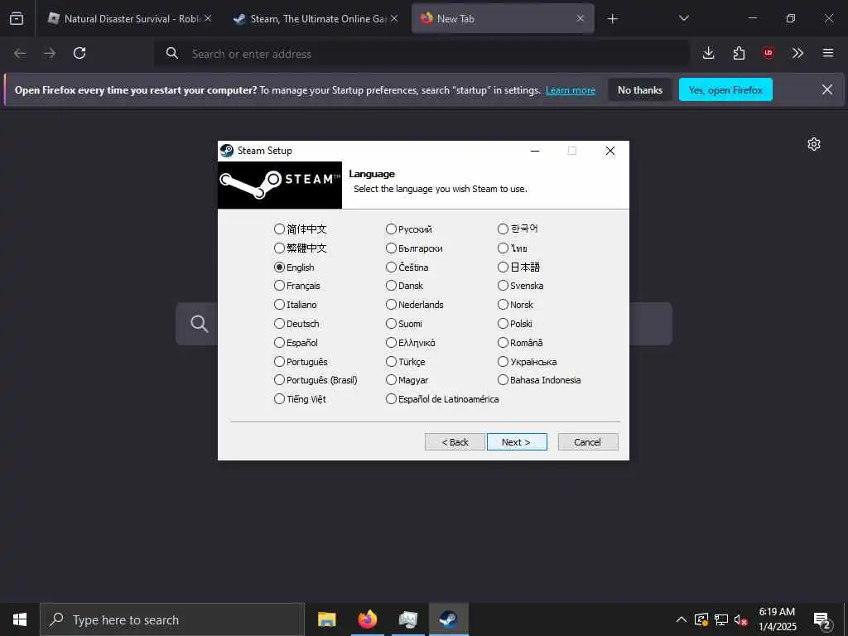This screenshot has width=848, height=636.
Task: Open new tab page personalize gear
Action: pos(814,144)
